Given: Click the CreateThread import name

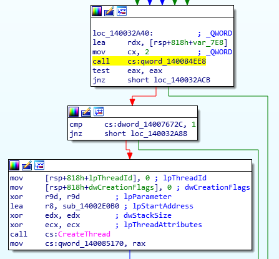Looking at the screenshot, I should (x=84, y=234).
